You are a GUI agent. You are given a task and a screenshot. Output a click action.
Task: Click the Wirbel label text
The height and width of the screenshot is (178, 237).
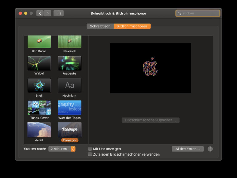[x=39, y=73]
